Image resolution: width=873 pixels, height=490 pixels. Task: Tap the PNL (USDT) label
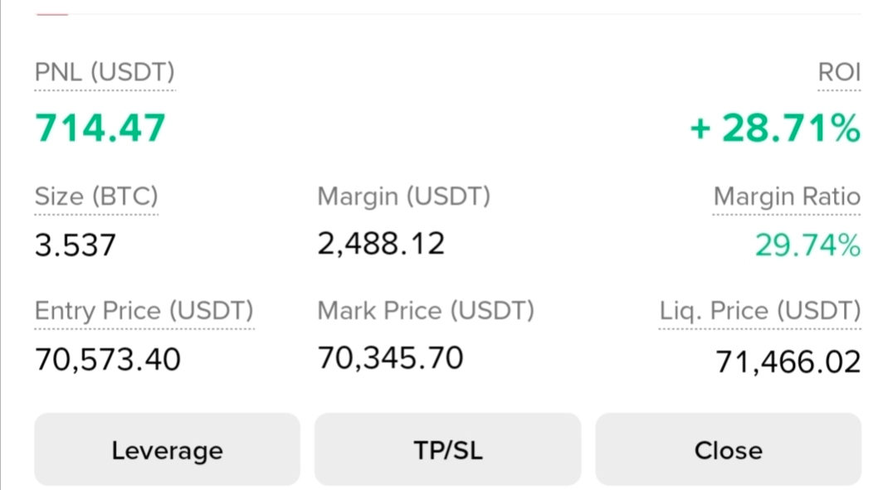[x=105, y=72]
